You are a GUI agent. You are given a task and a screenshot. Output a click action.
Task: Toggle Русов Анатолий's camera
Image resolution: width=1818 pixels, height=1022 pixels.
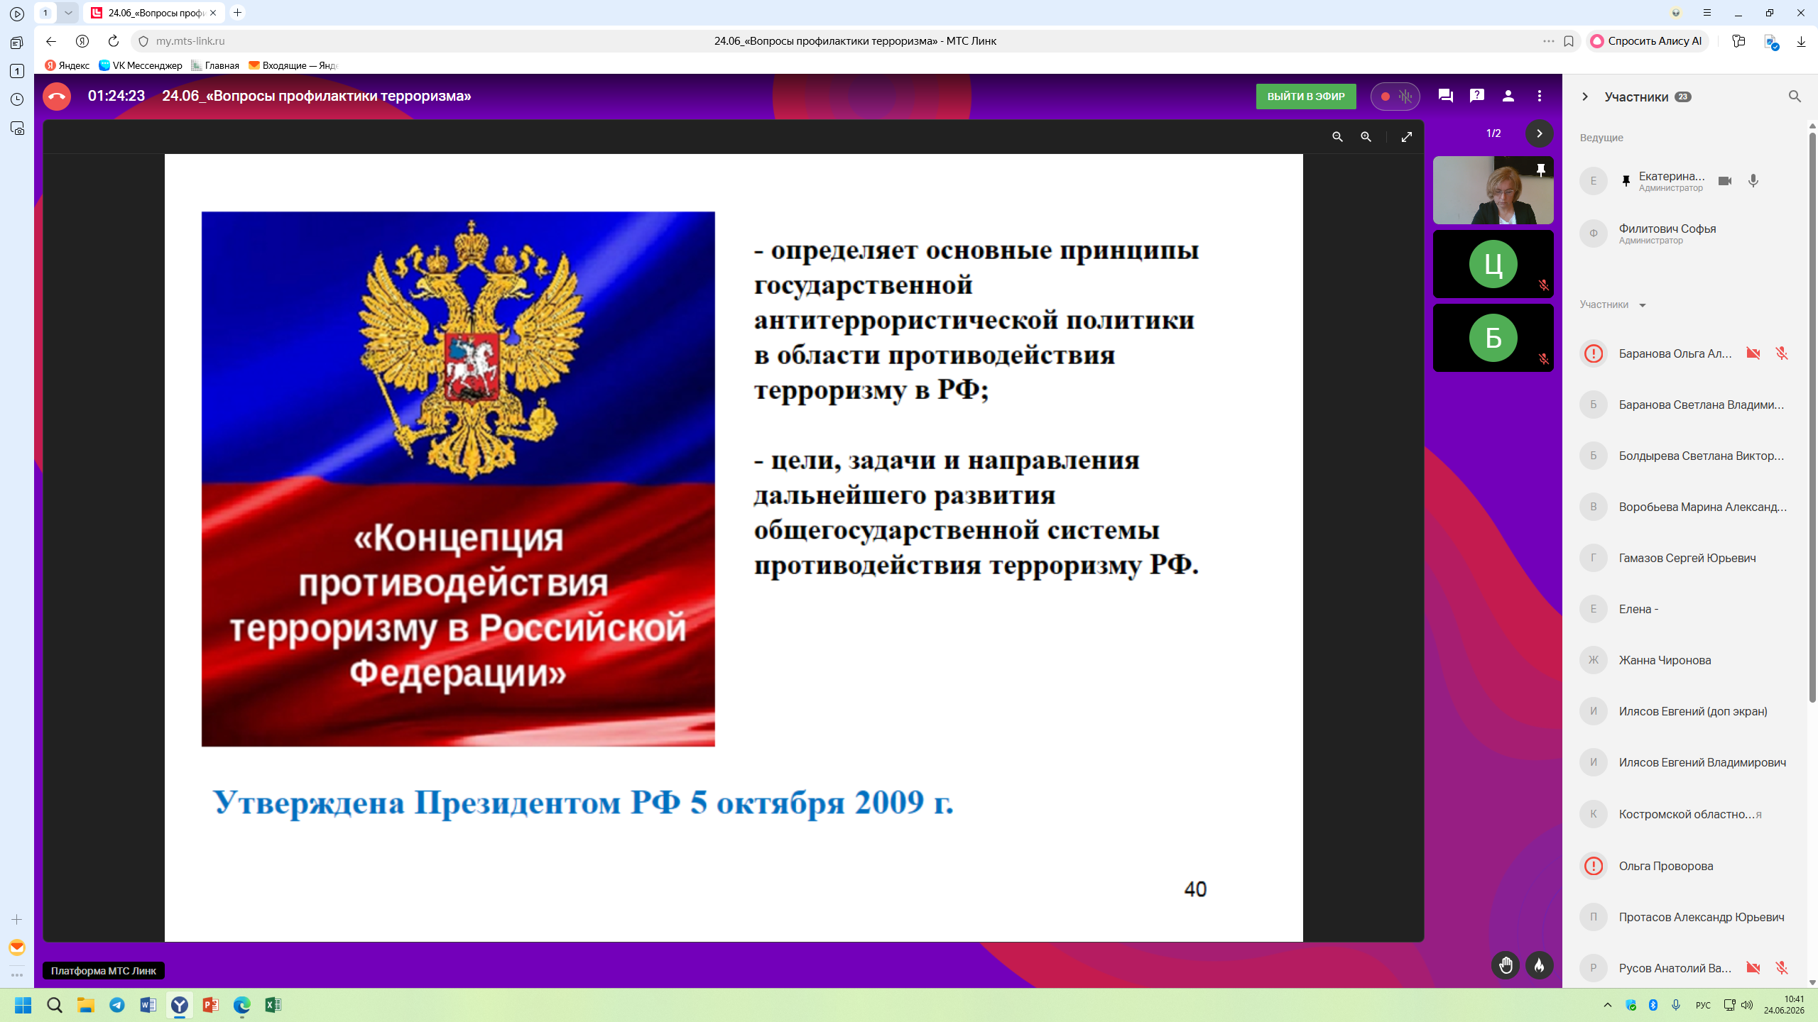click(1753, 968)
